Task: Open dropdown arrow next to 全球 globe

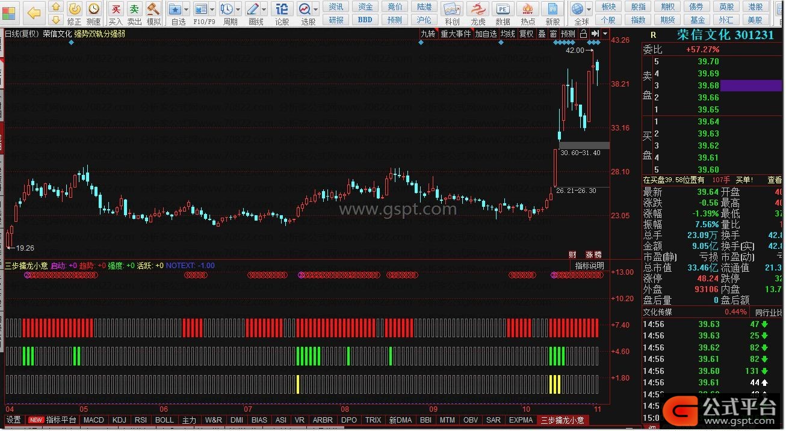Action: click(589, 10)
